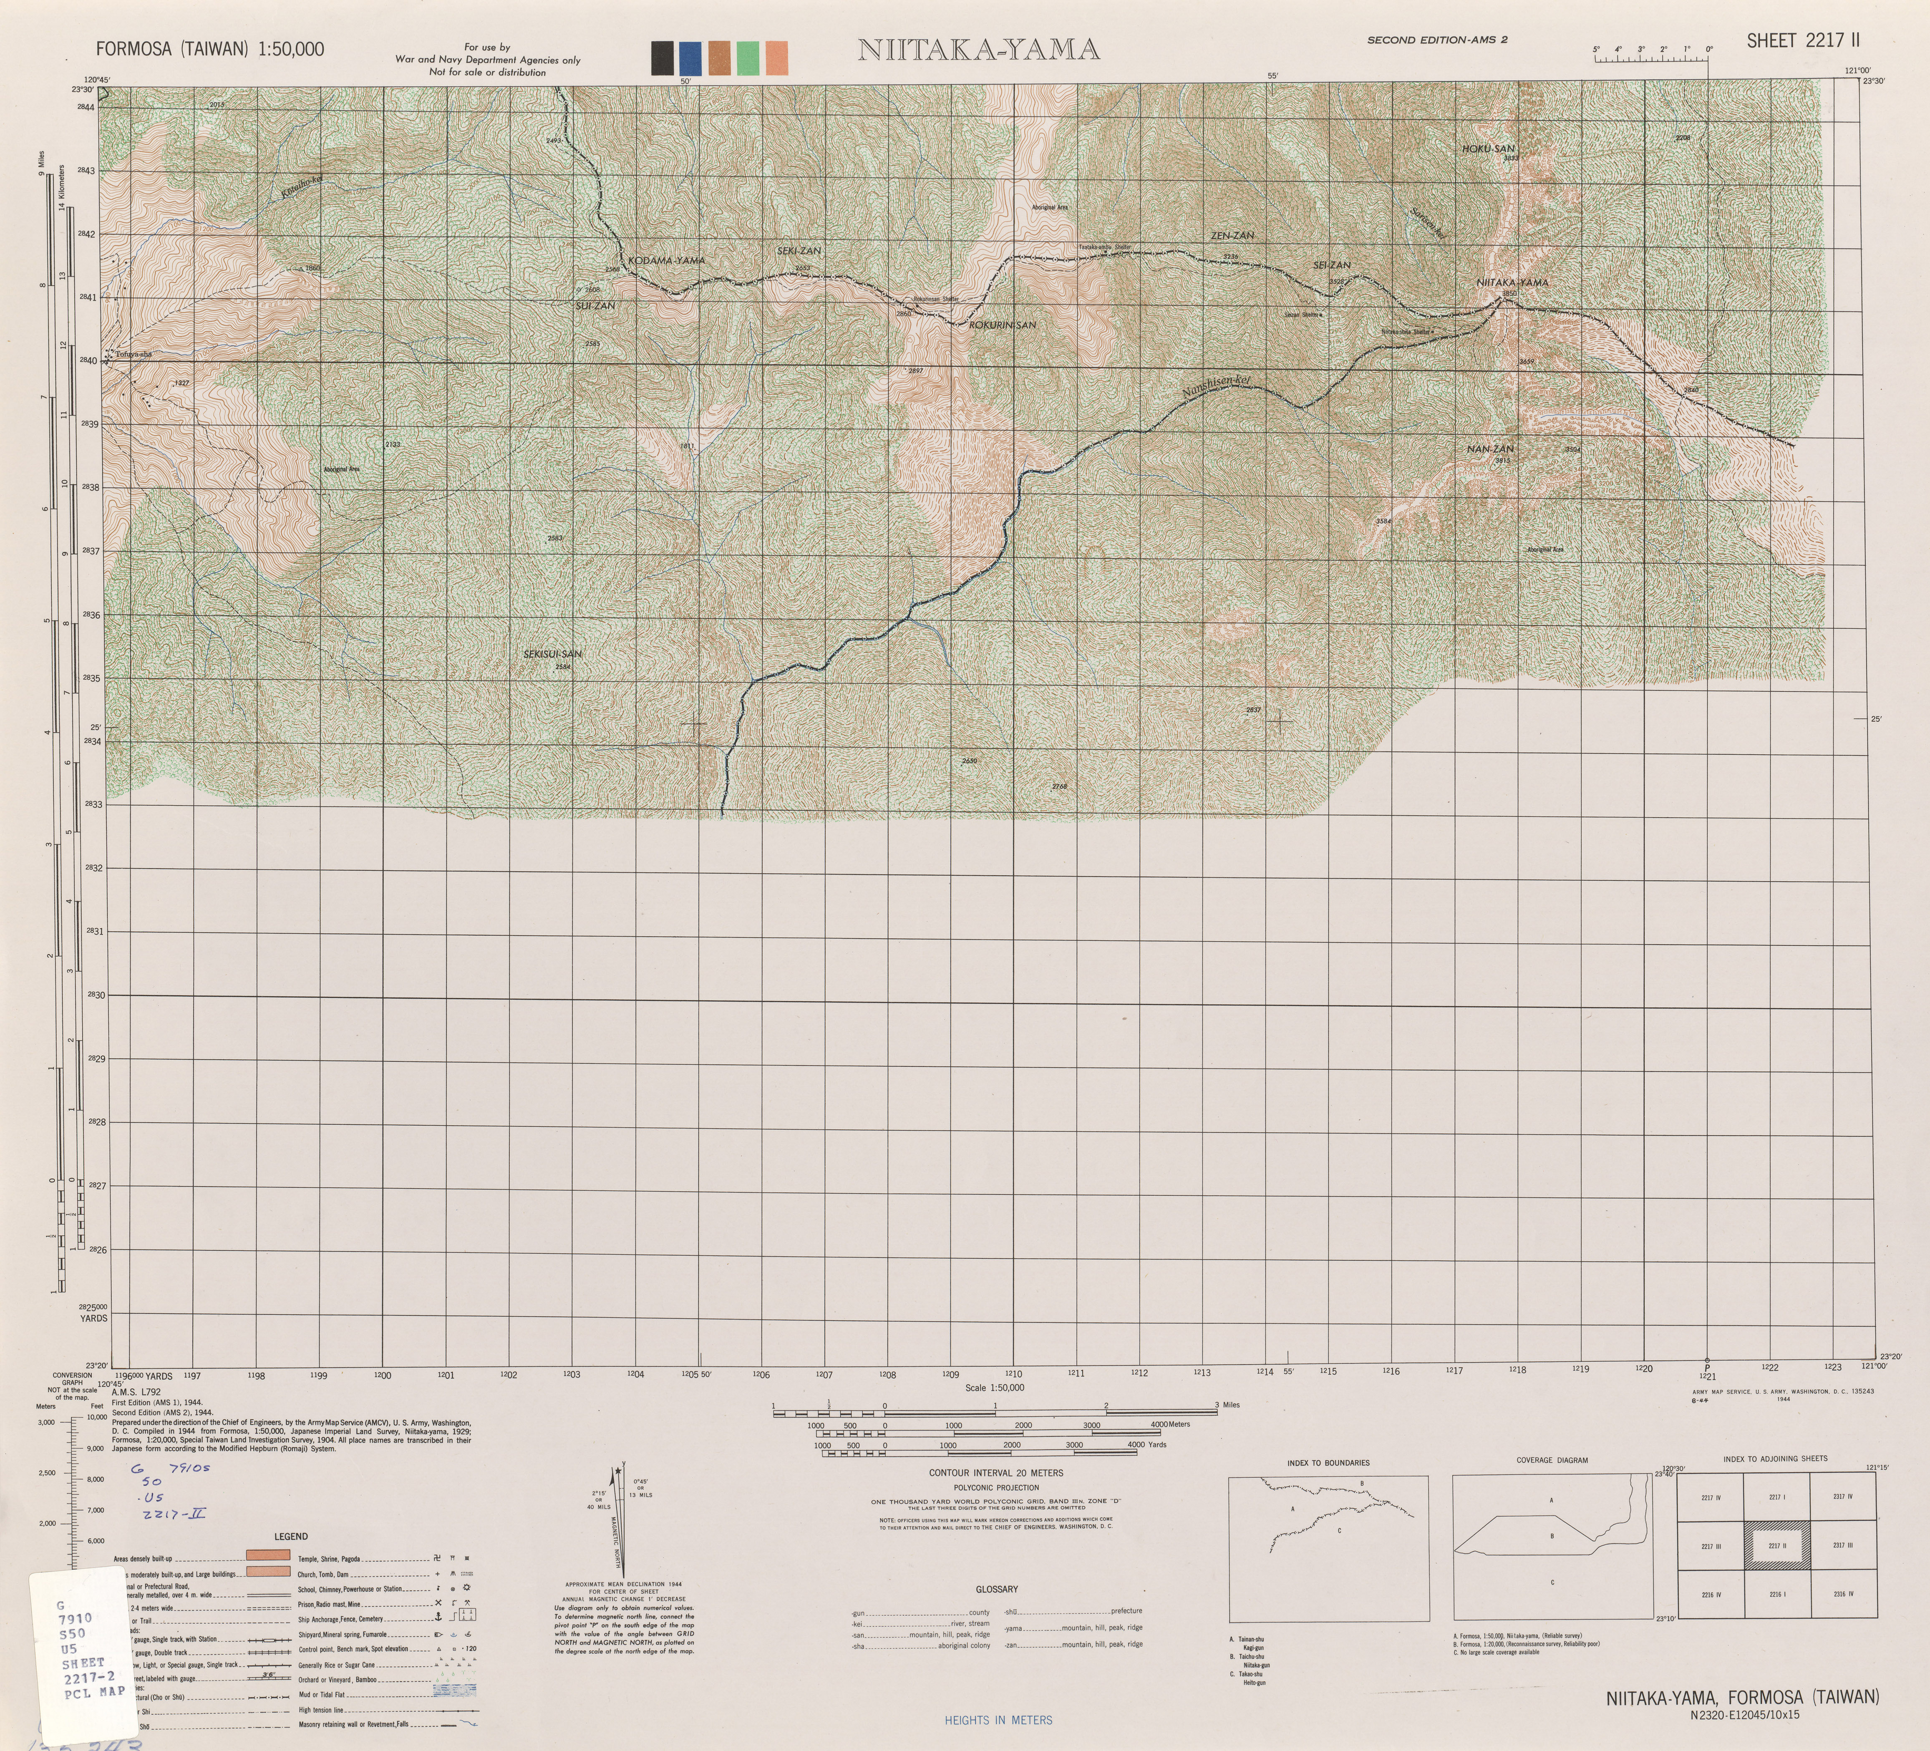Click the Control point triangle symbol

(x=439, y=1650)
